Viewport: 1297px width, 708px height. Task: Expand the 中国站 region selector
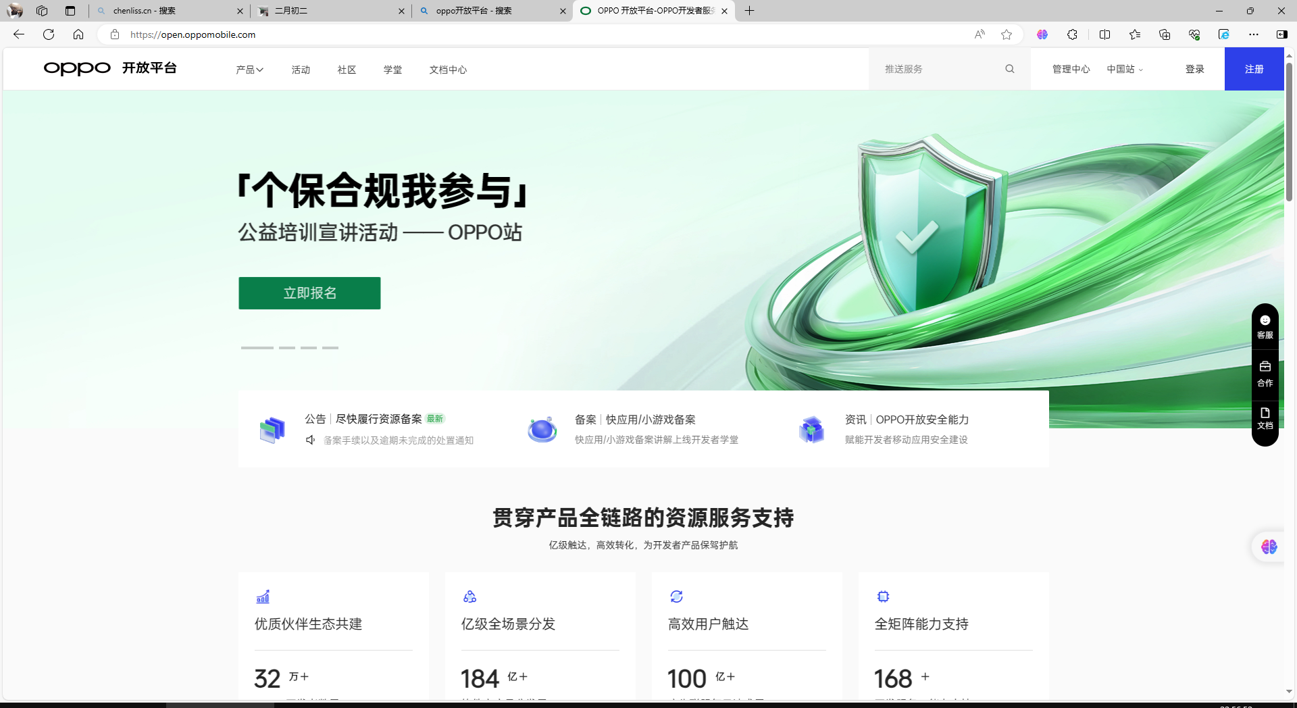pos(1125,69)
